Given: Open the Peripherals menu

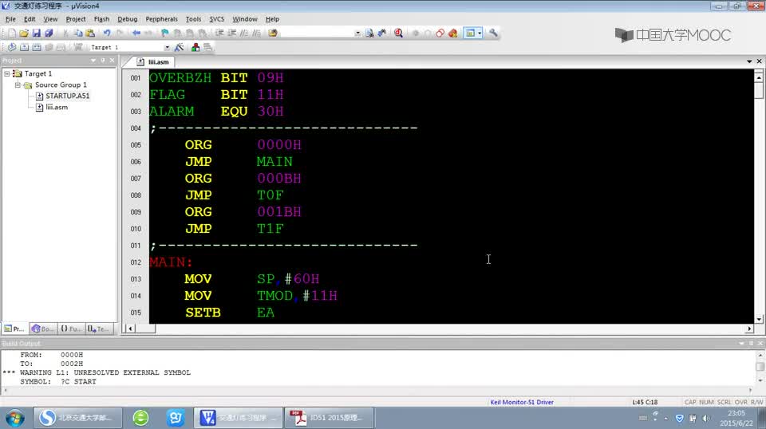Looking at the screenshot, I should coord(162,19).
